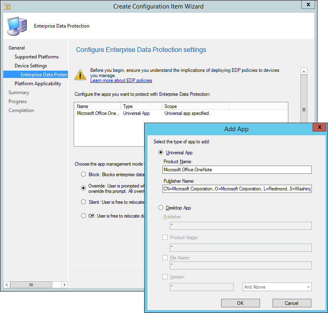
Task: Click the Type column header
Action: (x=141, y=106)
